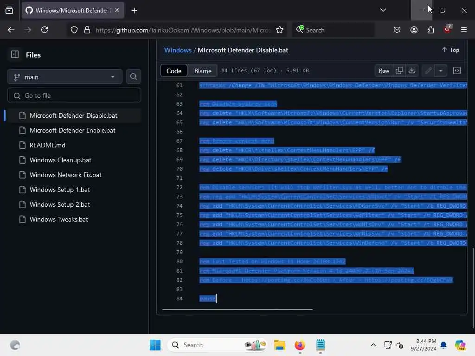This screenshot has width=475, height=356.
Task: Open Windows Tweaks.bat file
Action: [59, 219]
